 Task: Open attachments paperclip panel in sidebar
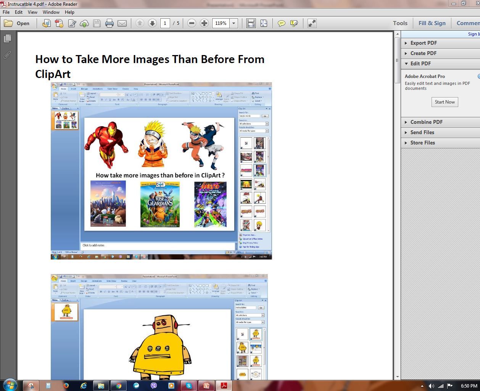7,55
